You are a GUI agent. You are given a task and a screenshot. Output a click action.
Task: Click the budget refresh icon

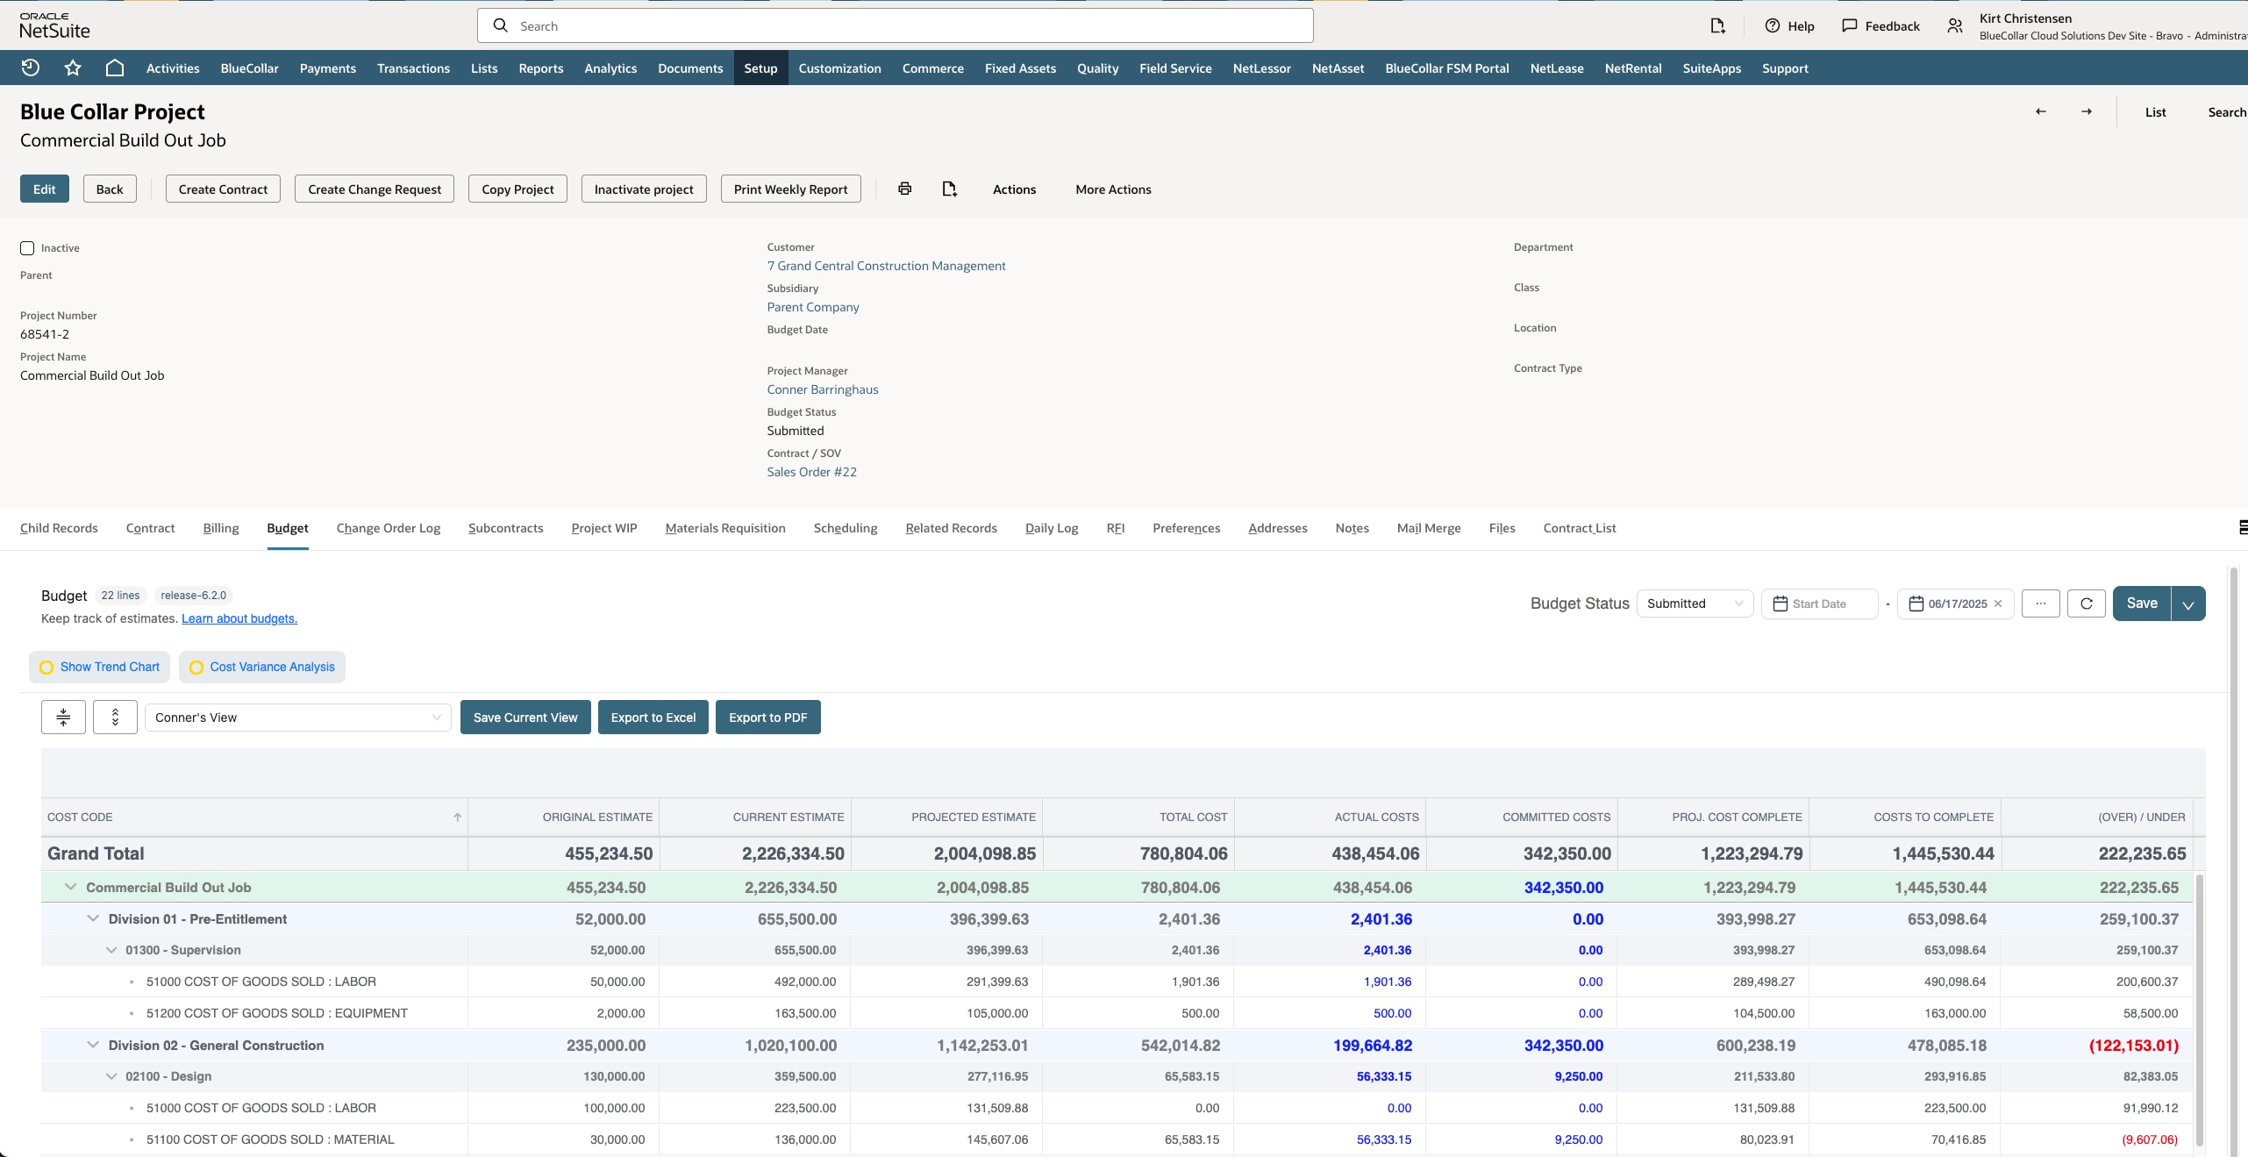(2086, 603)
